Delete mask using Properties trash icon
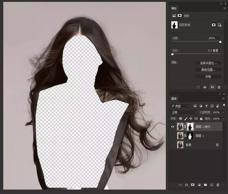Screen dimensions: 228x194 [x=219, y=87]
